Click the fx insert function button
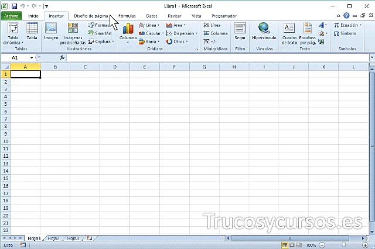Viewport: 375px width, 249px height. [x=62, y=57]
